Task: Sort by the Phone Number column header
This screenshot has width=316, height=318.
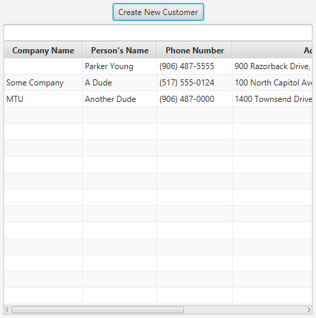Action: (x=194, y=50)
